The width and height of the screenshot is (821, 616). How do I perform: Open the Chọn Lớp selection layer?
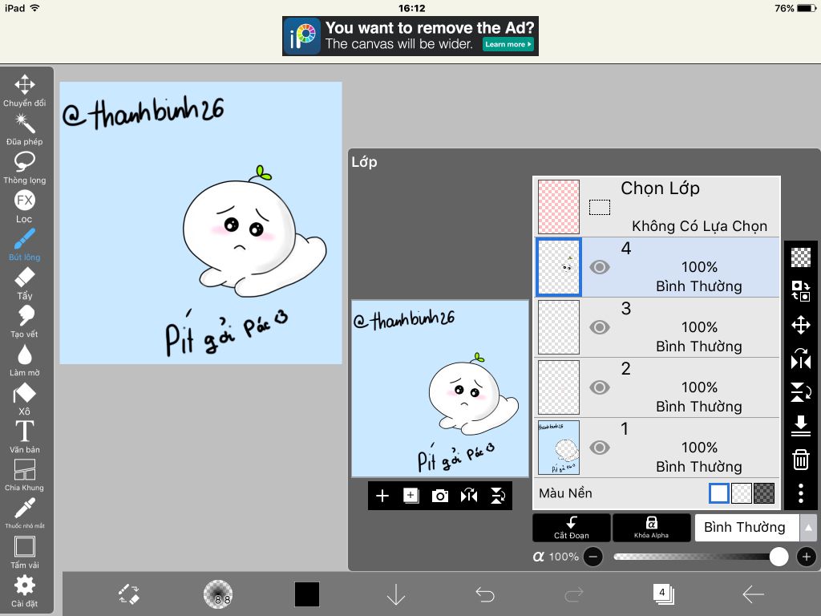(657, 207)
